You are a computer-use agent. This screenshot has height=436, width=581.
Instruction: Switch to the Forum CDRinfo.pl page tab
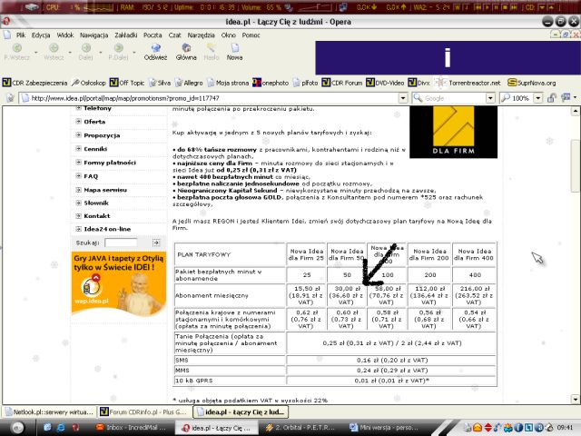click(144, 411)
